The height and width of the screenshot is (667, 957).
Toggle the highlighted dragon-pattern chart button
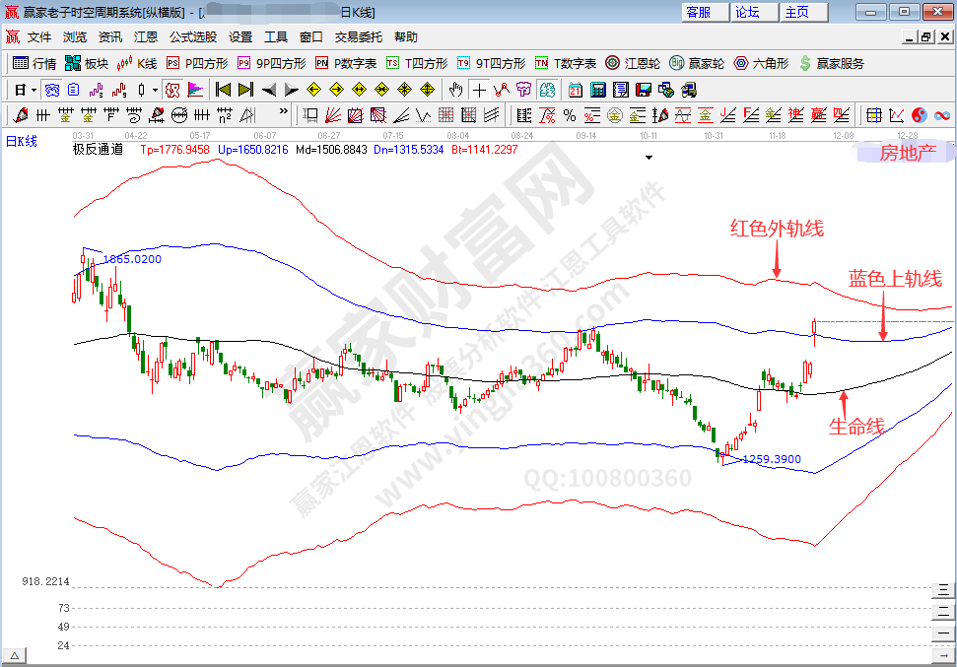(171, 90)
